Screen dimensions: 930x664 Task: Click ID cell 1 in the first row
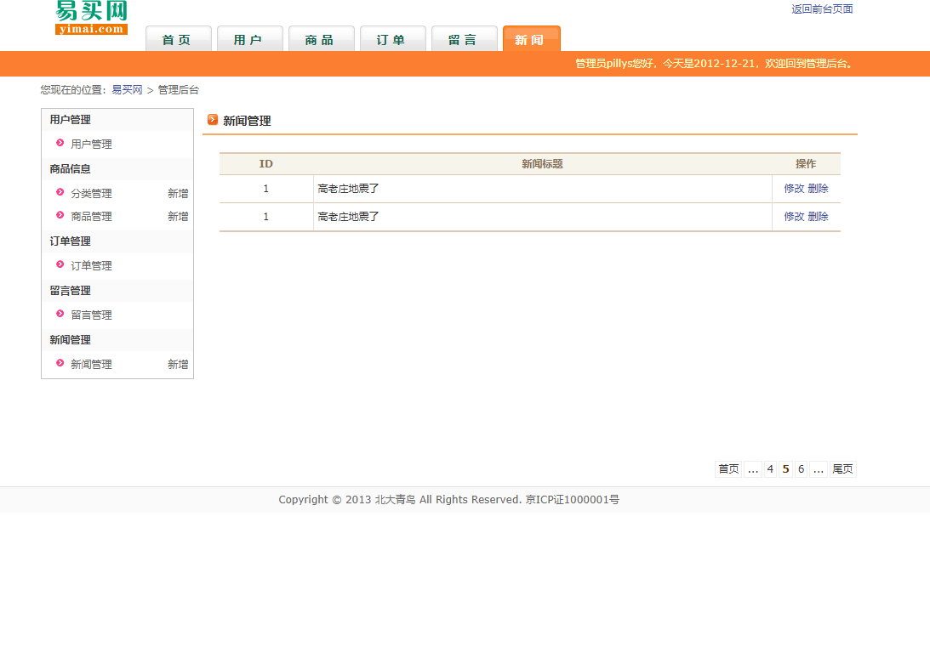pyautogui.click(x=265, y=189)
